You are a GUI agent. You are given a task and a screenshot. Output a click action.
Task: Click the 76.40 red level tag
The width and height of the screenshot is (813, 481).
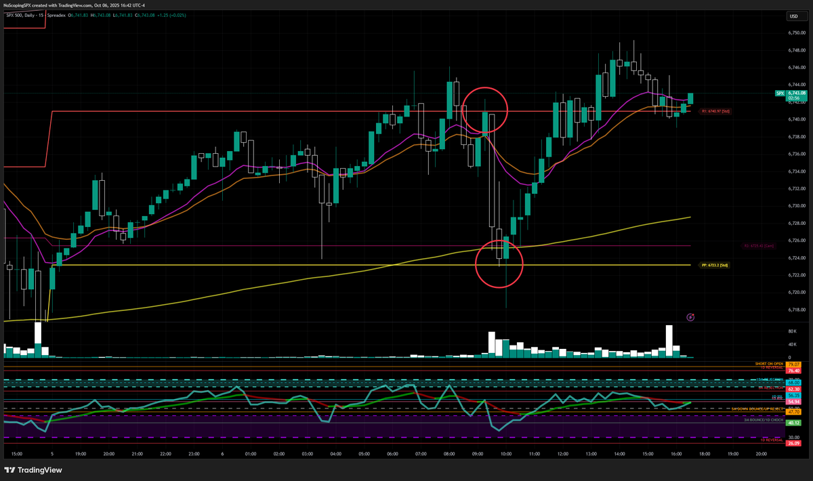(x=793, y=371)
